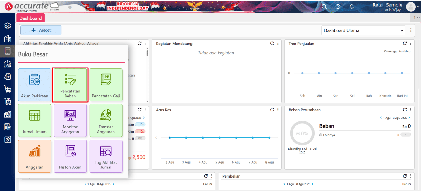The width and height of the screenshot is (421, 191).
Task: Open the tab count dropdown at top right
Action: (x=416, y=18)
